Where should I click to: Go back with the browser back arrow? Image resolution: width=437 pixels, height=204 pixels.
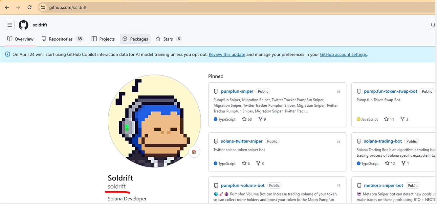pos(7,7)
